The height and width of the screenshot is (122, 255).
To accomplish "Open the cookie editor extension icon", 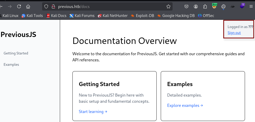I will (x=223, y=6).
